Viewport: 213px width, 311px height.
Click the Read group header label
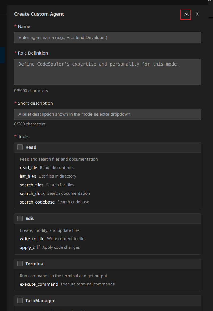coord(31,147)
